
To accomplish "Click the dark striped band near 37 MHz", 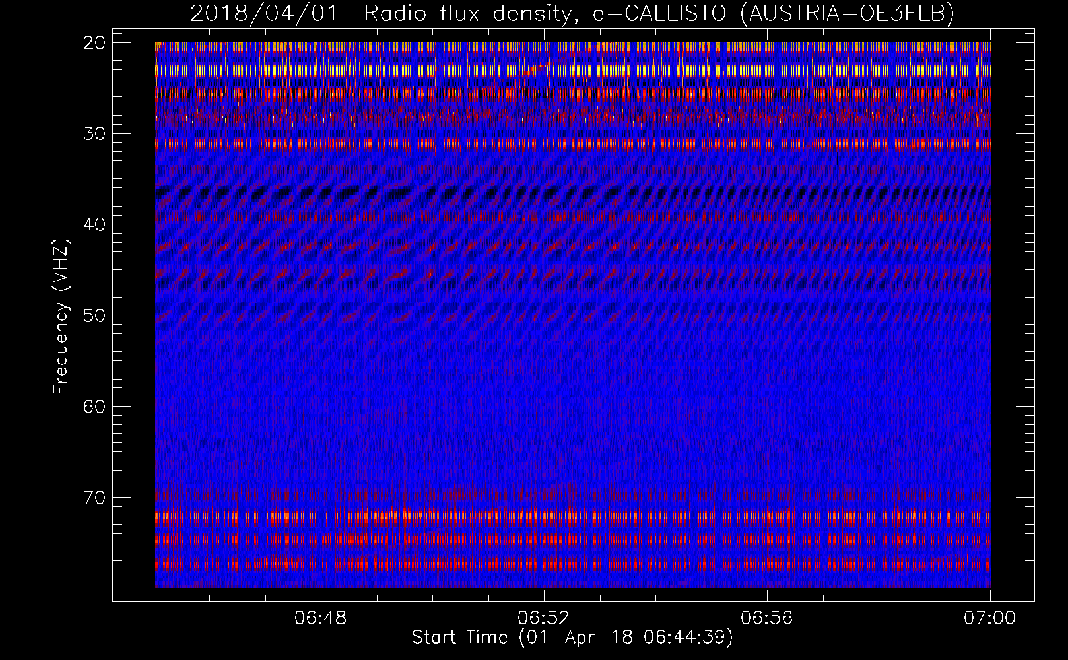I will pyautogui.click(x=573, y=193).
